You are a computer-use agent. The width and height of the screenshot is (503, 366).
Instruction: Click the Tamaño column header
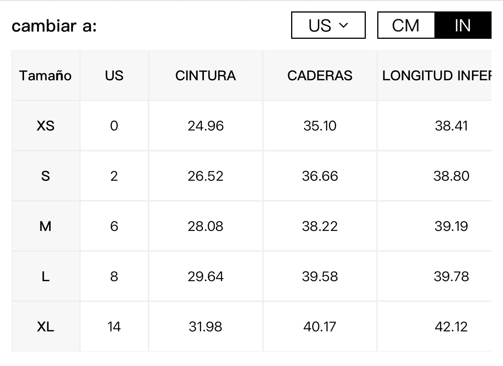pos(45,75)
